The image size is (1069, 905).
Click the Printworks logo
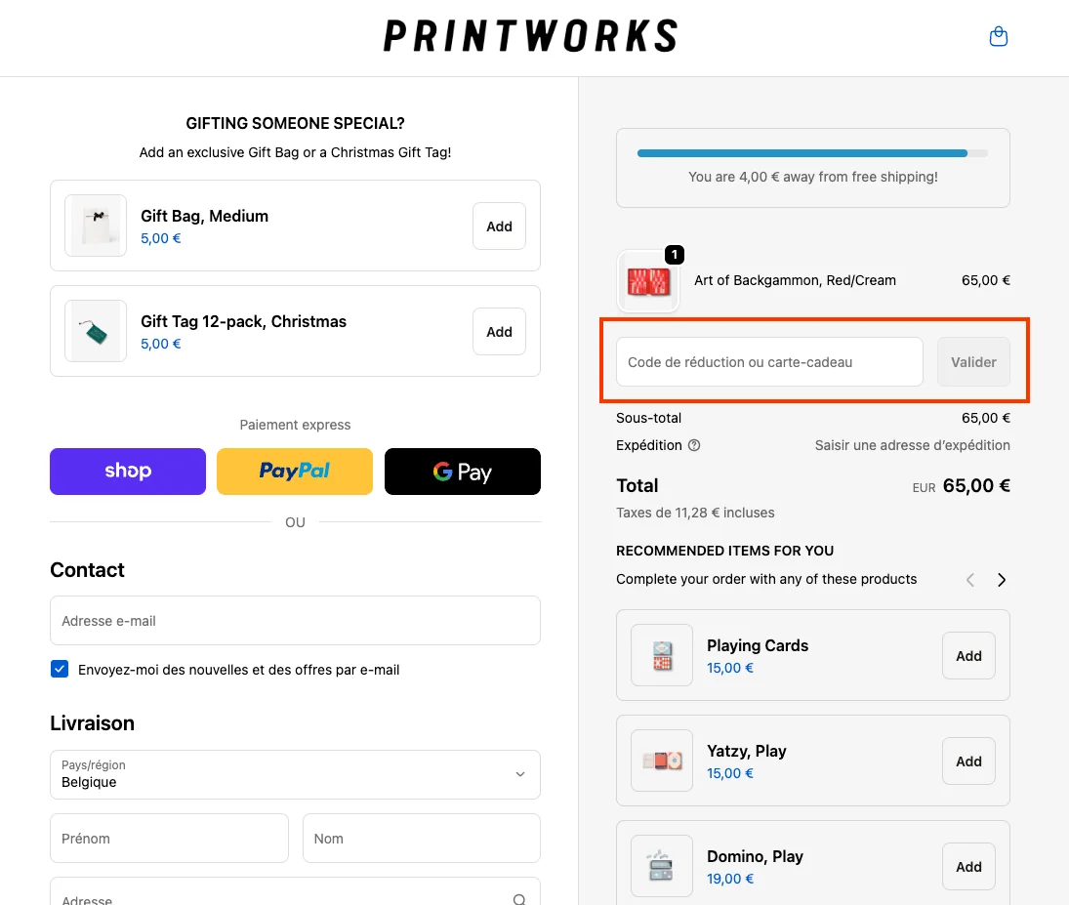pos(530,37)
